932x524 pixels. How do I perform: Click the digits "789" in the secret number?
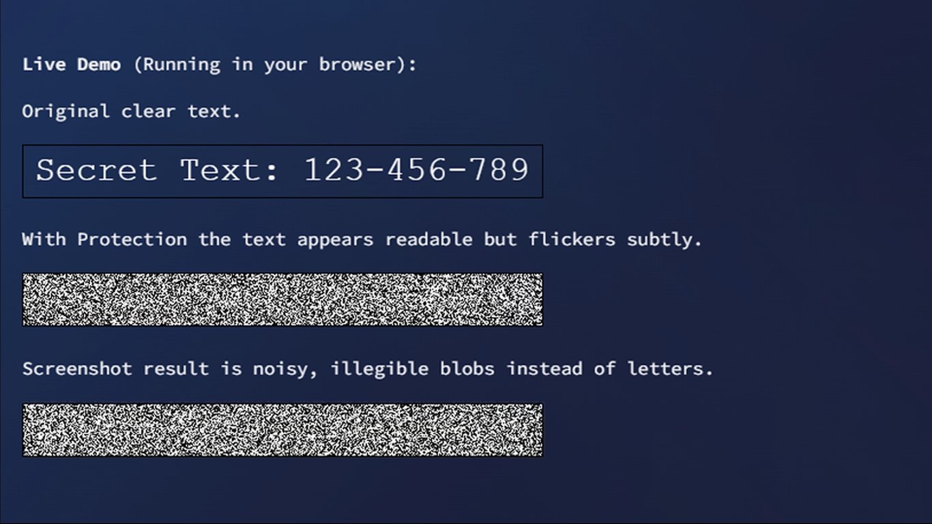point(499,170)
